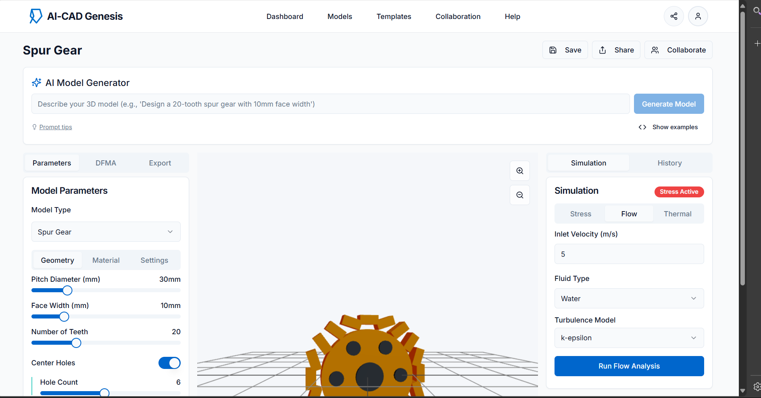The width and height of the screenshot is (761, 398).
Task: Click the Show examples code icon
Action: [642, 127]
